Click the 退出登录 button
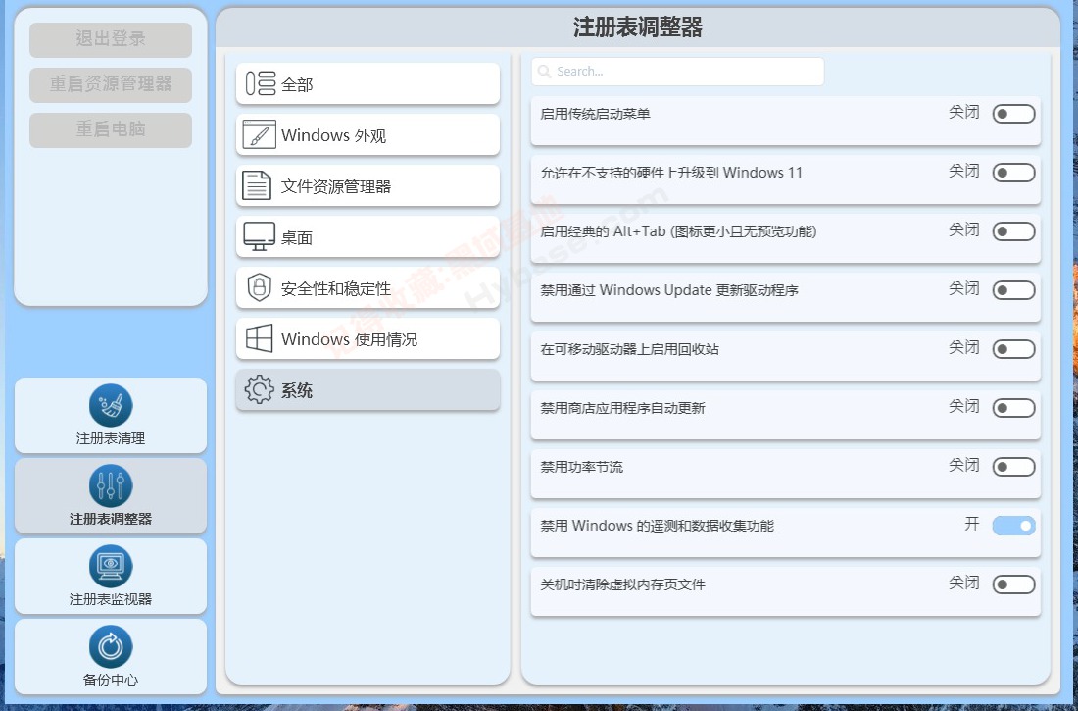The height and width of the screenshot is (711, 1078). [110, 40]
